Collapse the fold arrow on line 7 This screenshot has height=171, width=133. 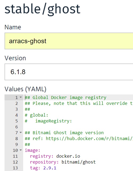click(21, 133)
